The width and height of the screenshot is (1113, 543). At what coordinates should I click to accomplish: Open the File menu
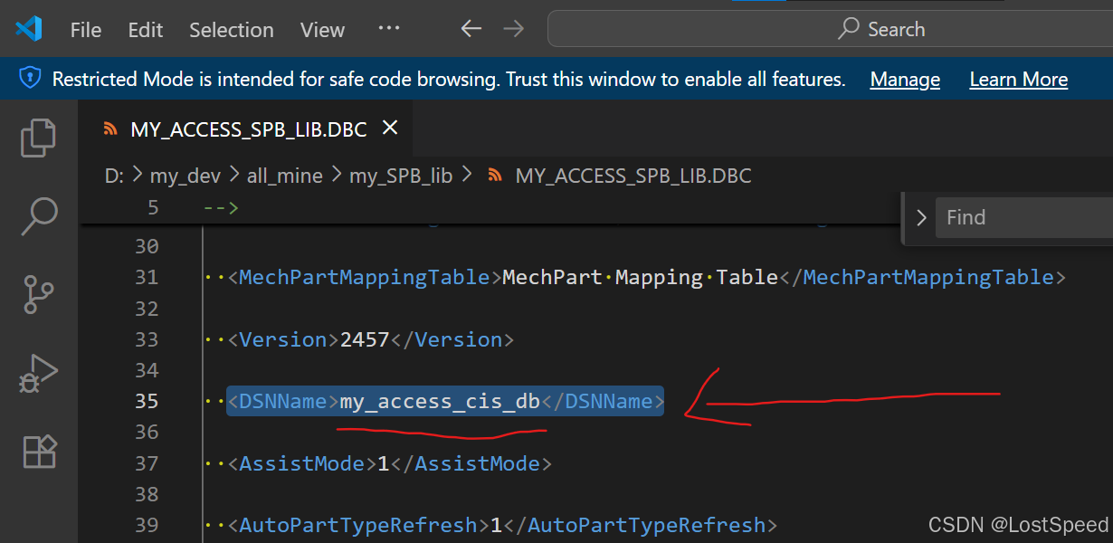[x=86, y=30]
